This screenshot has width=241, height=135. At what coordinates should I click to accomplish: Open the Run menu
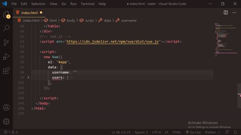coord(73,4)
